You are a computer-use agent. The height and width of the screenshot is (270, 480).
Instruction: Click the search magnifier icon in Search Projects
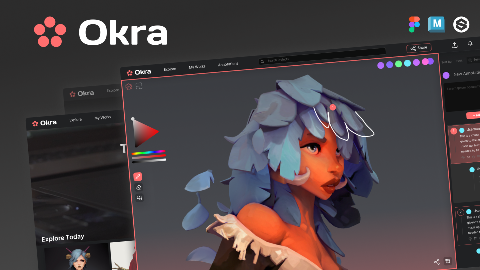pyautogui.click(x=262, y=61)
